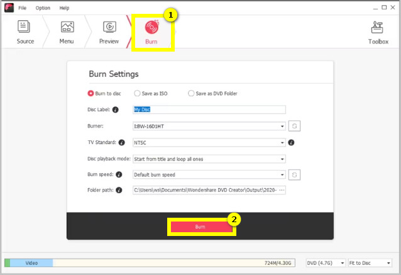Click info icon right of NTSC dropdown

[291, 142]
